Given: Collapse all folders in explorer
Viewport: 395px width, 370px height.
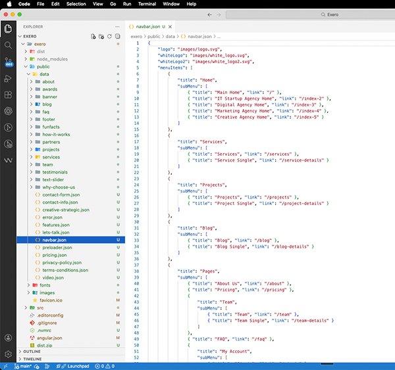Looking at the screenshot, I should [x=117, y=36].
